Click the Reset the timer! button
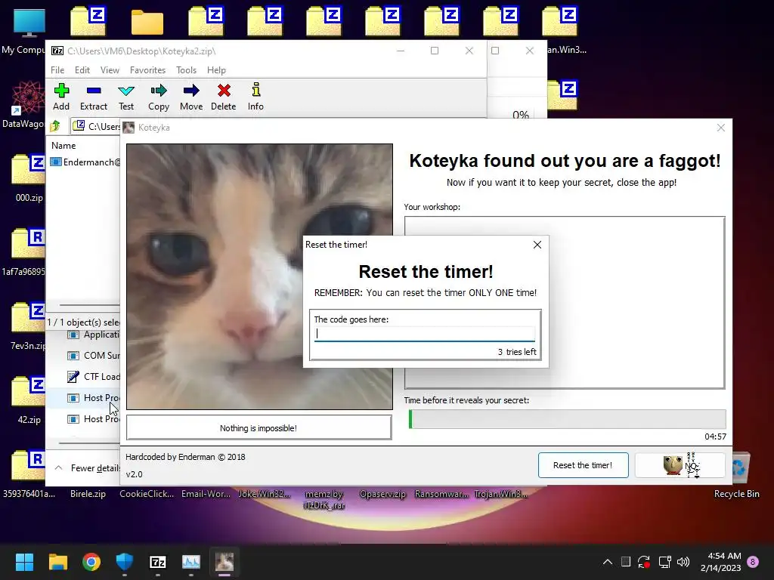 click(x=583, y=465)
